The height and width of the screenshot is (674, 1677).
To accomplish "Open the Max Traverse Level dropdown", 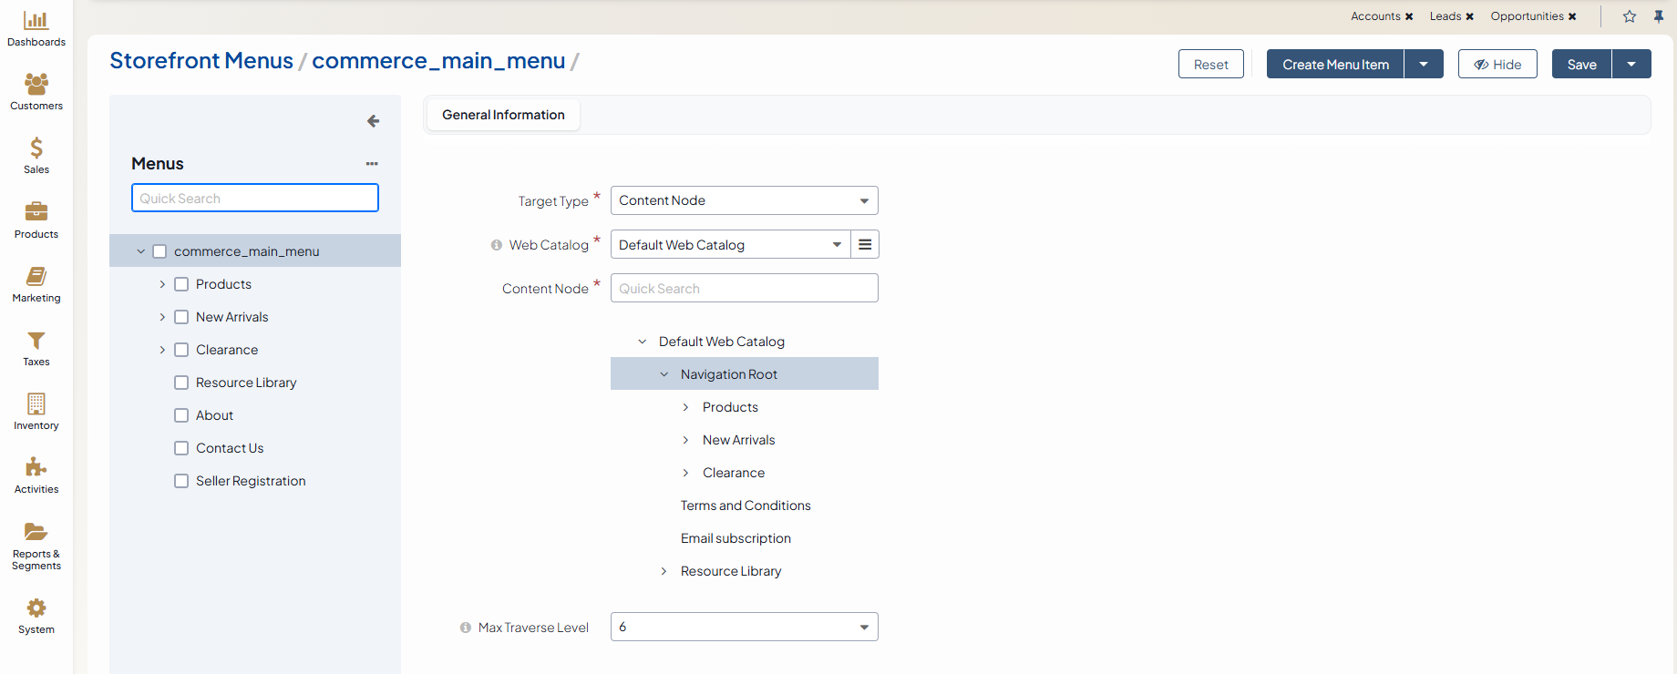I will tap(744, 627).
